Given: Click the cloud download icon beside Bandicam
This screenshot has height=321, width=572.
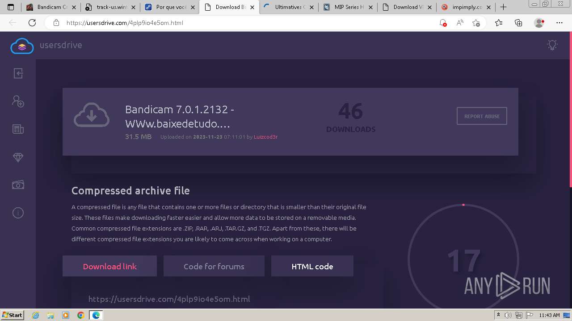Looking at the screenshot, I should [x=92, y=115].
